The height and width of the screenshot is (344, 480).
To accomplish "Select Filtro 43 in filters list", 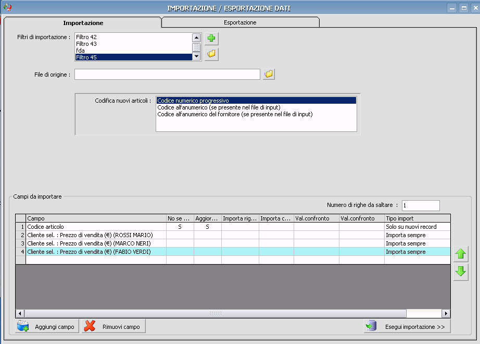I will [133, 44].
